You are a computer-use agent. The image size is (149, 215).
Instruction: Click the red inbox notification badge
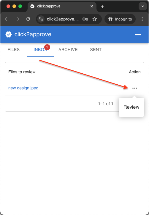(47, 47)
